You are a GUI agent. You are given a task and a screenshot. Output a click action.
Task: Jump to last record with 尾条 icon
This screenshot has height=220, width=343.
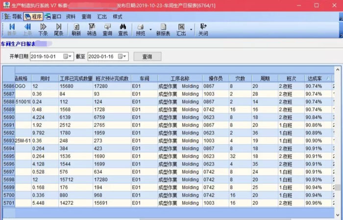(58, 29)
